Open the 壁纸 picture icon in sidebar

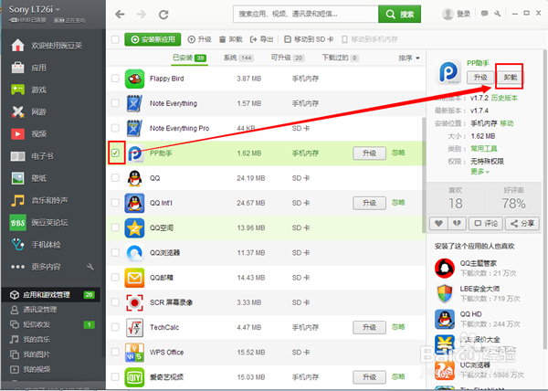pos(18,178)
